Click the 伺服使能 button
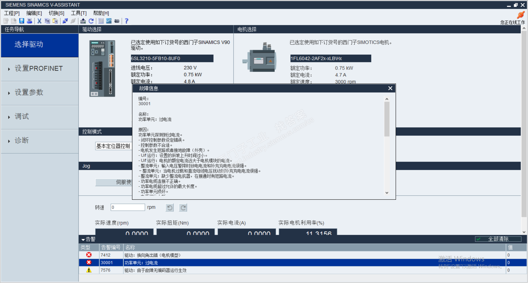This screenshot has height=283, width=528. (x=114, y=182)
